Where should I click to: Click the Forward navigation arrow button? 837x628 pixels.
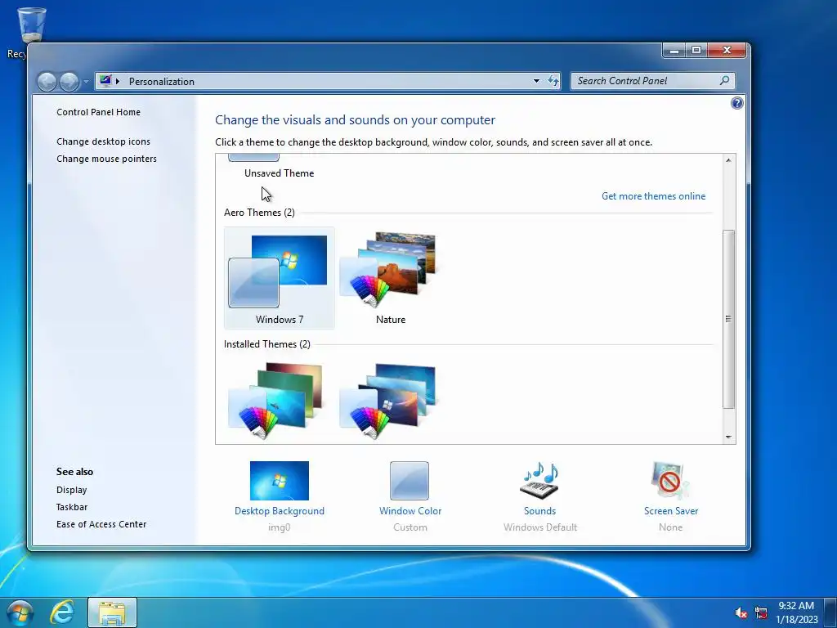[x=69, y=82]
